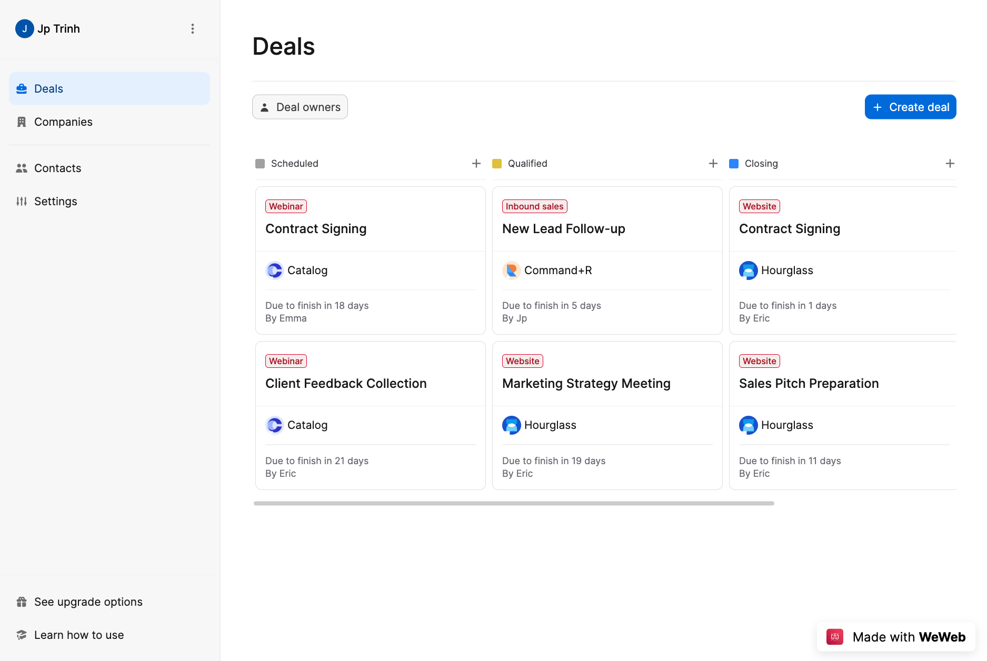Open the Deal owners filter dropdown
Screen dimensions: 987x661
tap(300, 107)
